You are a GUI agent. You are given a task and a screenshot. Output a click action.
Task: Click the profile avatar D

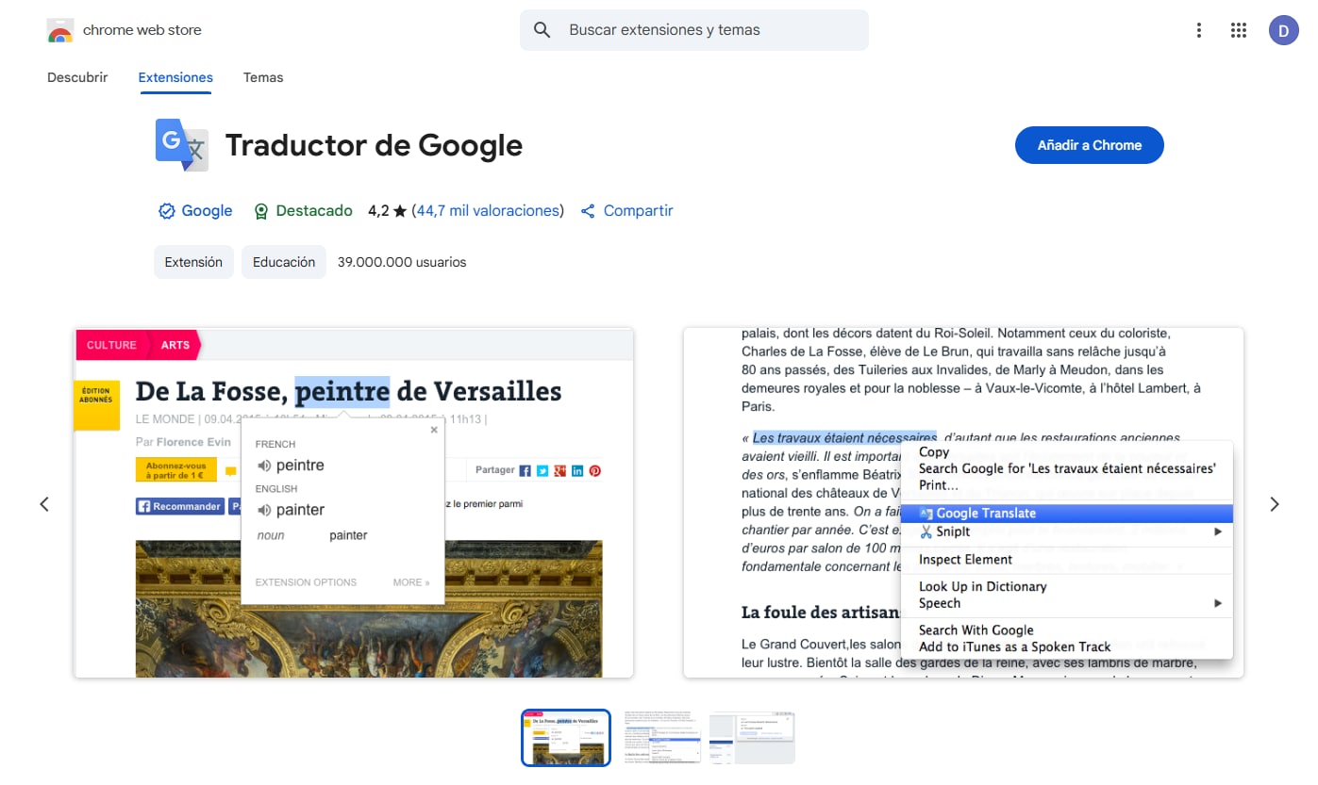1283,29
